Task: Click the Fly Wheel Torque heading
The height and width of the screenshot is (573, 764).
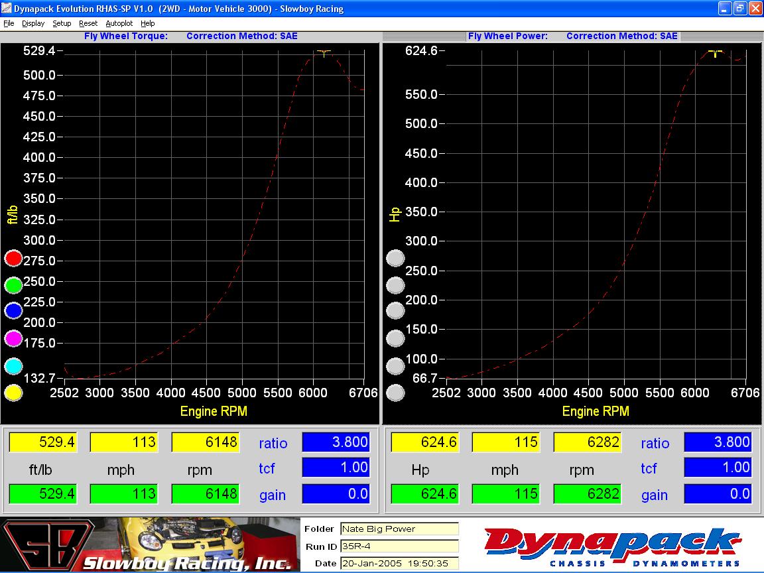Action: click(126, 36)
